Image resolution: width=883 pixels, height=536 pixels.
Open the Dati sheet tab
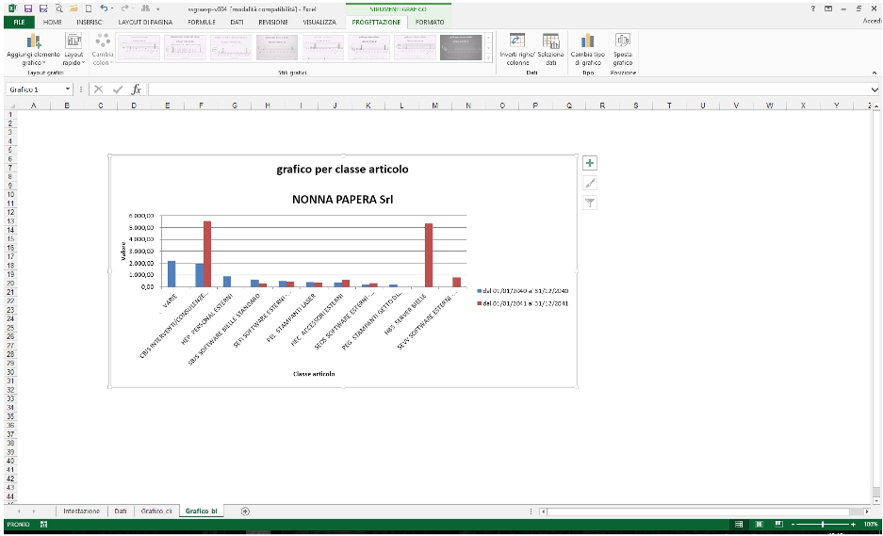click(121, 512)
